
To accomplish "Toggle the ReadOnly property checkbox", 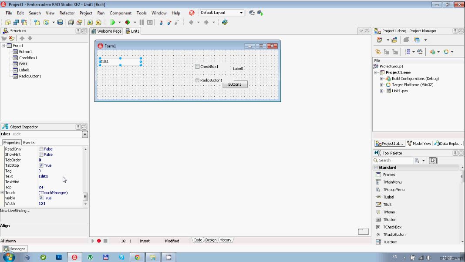I will click(41, 149).
